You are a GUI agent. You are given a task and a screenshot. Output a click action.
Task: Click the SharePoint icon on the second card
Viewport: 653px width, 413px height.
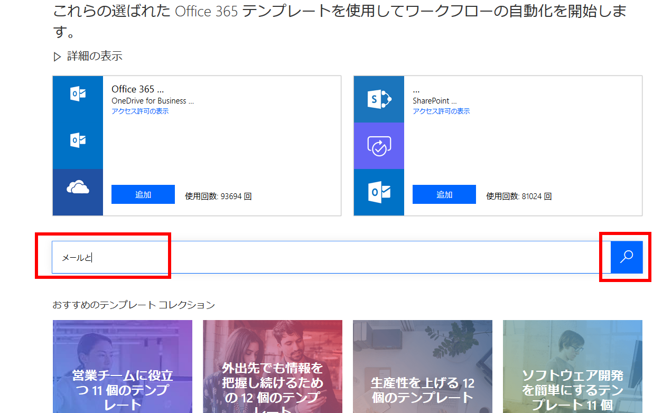pos(379,99)
